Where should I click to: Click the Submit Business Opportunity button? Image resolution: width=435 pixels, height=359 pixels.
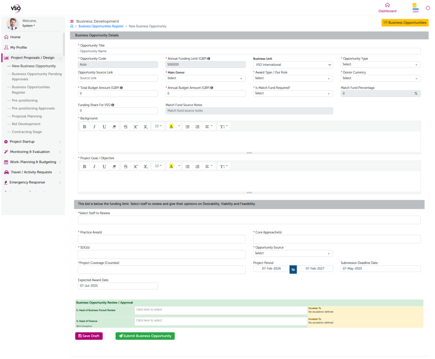[145, 336]
